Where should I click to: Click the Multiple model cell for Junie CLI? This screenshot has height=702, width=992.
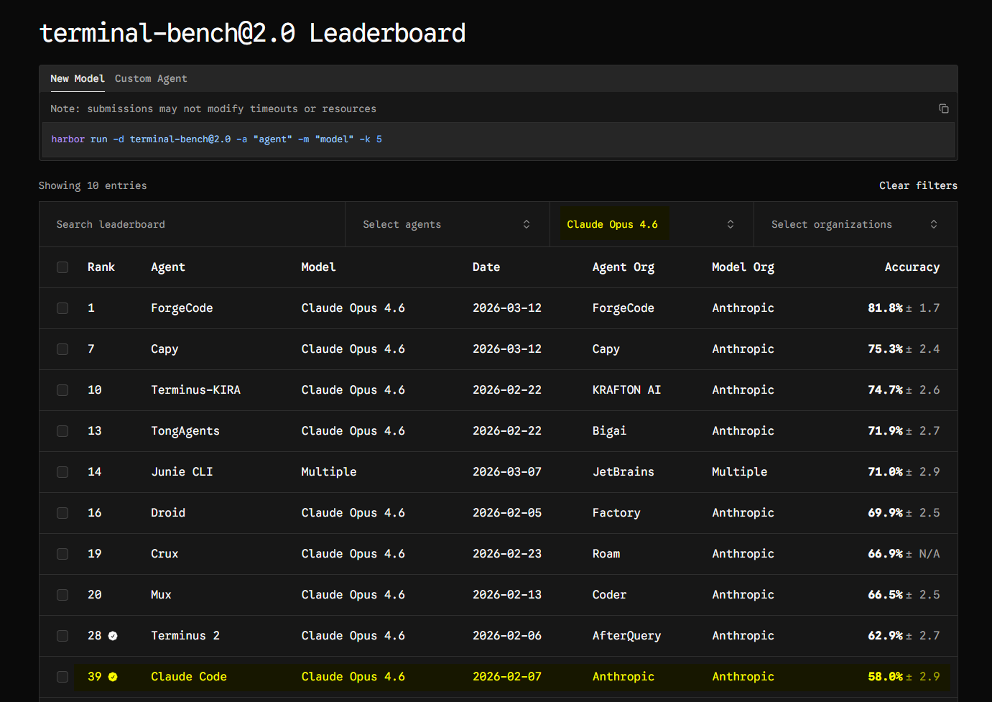click(x=329, y=472)
